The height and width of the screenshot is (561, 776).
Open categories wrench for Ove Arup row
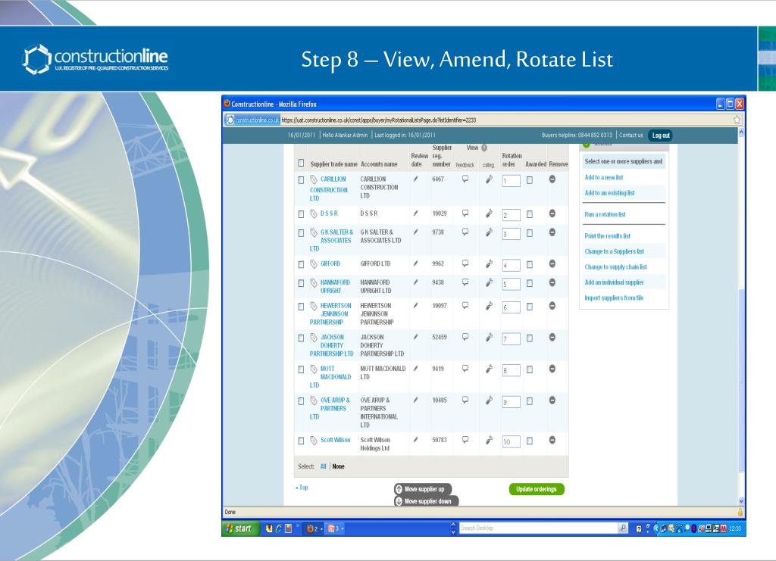(x=489, y=400)
